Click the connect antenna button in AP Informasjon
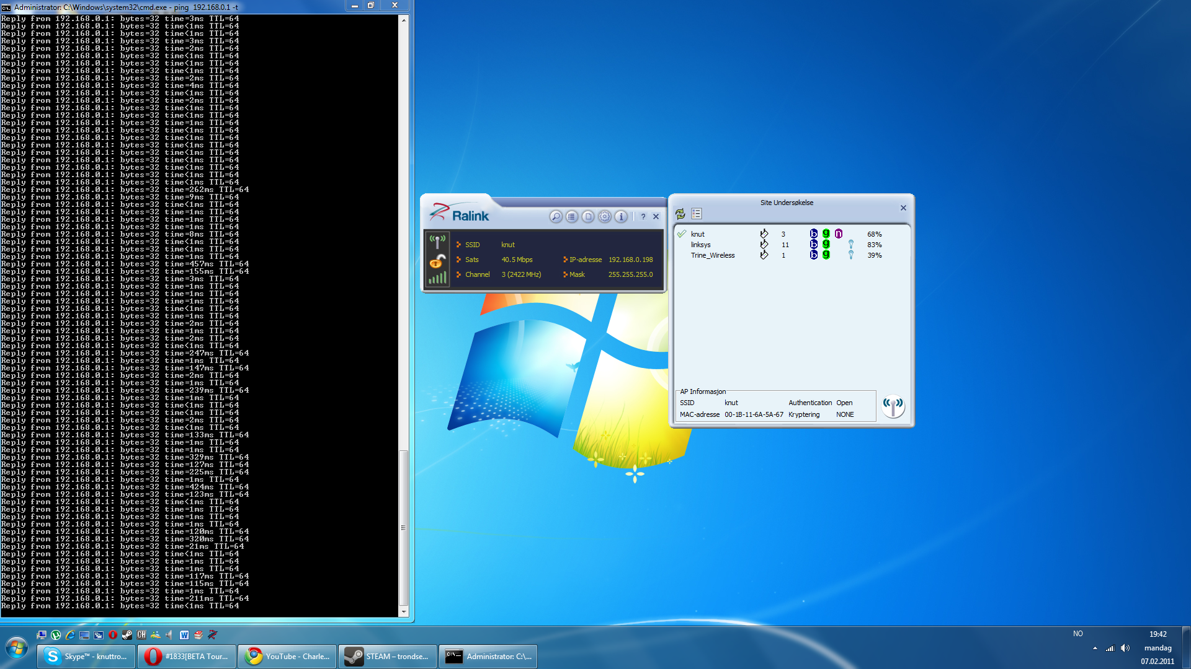 (x=893, y=406)
